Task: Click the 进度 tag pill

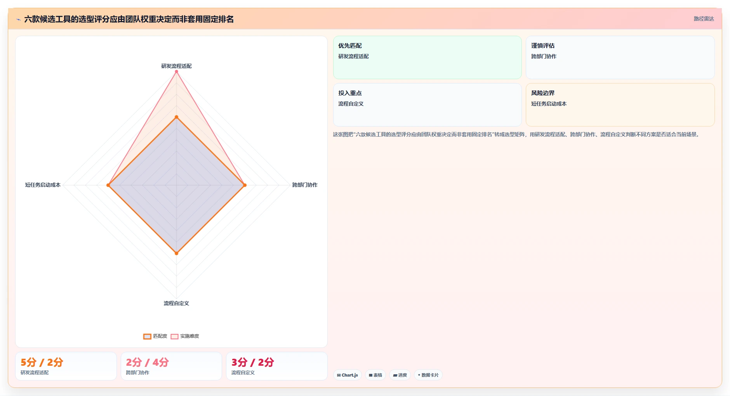Action: click(400, 375)
